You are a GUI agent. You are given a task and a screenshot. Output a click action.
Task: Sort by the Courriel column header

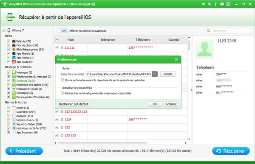173,39
